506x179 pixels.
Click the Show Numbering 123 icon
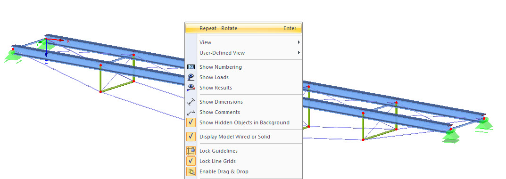[x=191, y=67]
